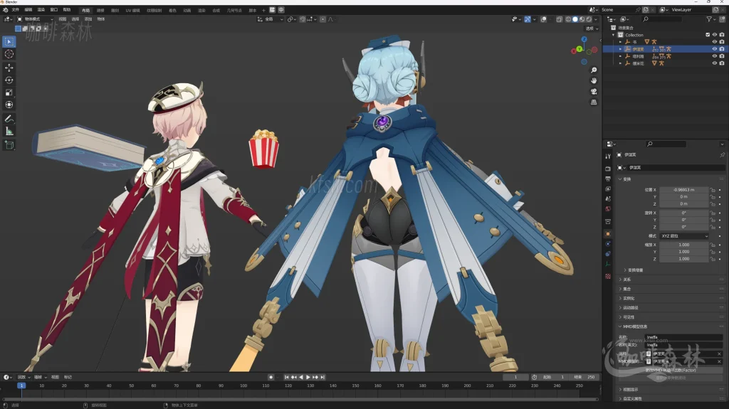Open the XYZ rotation mode dropdown

[684, 236]
